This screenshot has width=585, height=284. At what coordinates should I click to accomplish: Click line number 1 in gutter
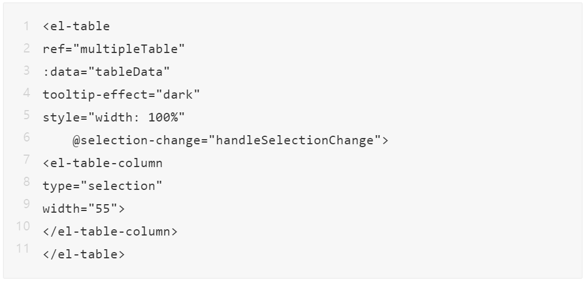pos(27,26)
